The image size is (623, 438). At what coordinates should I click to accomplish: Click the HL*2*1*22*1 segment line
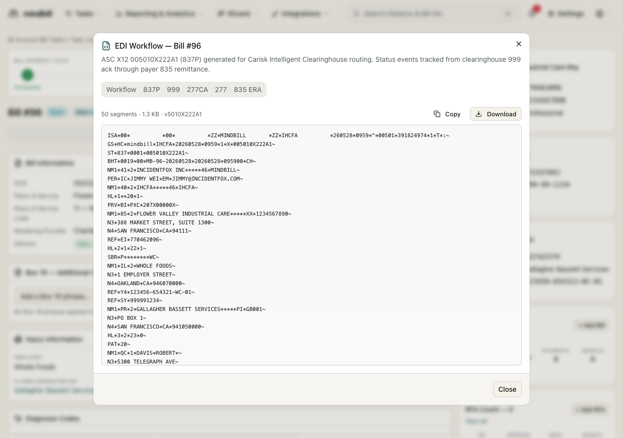coord(127,248)
